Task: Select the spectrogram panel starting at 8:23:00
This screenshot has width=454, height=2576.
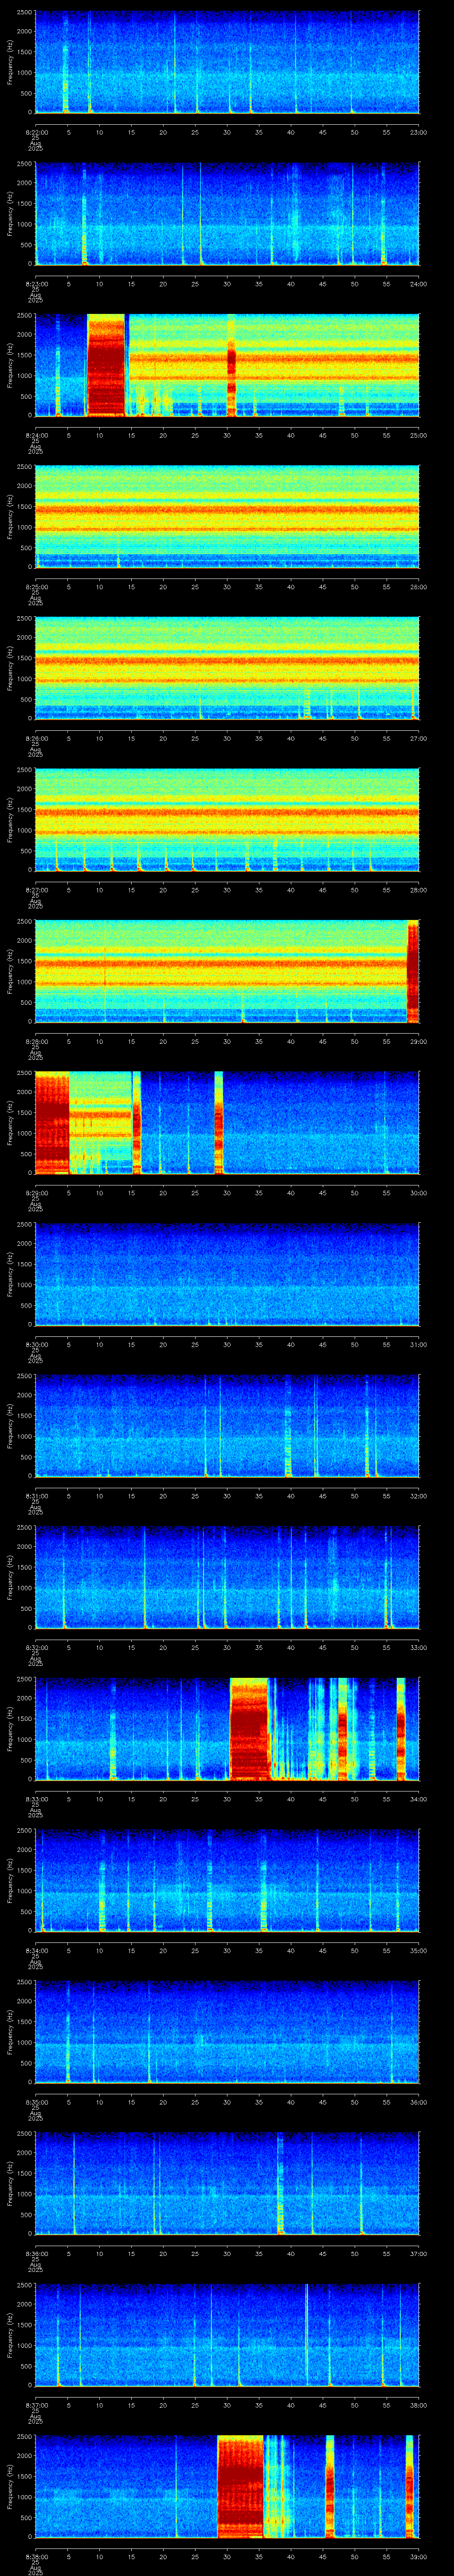Action: (x=227, y=214)
